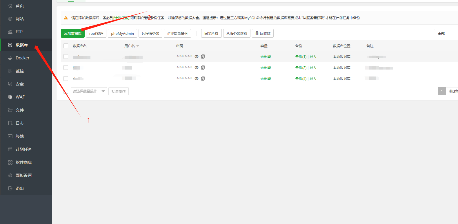Click the root密码 button
The image size is (458, 224).
pyautogui.click(x=96, y=33)
